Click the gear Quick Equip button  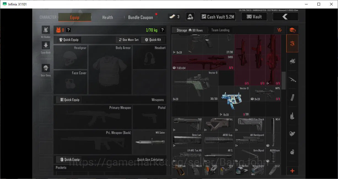coord(69,40)
